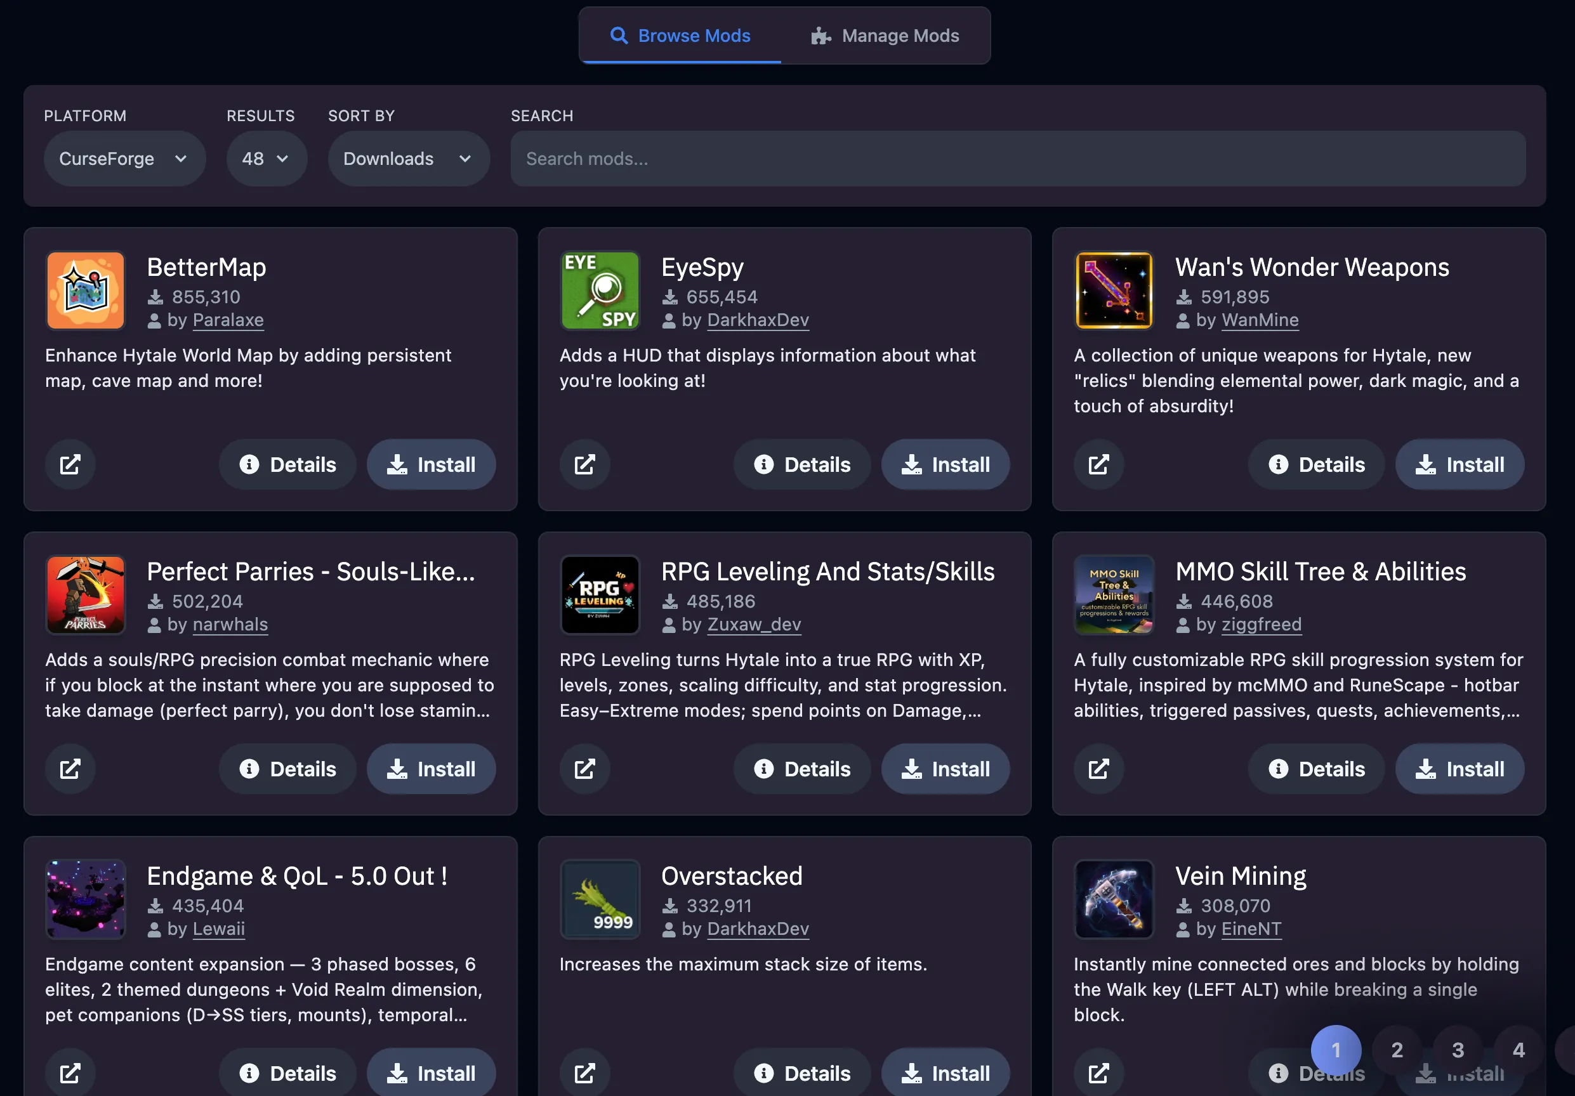Open Wan's Wonder Weapons external link icon
The height and width of the screenshot is (1096, 1575).
point(1099,464)
